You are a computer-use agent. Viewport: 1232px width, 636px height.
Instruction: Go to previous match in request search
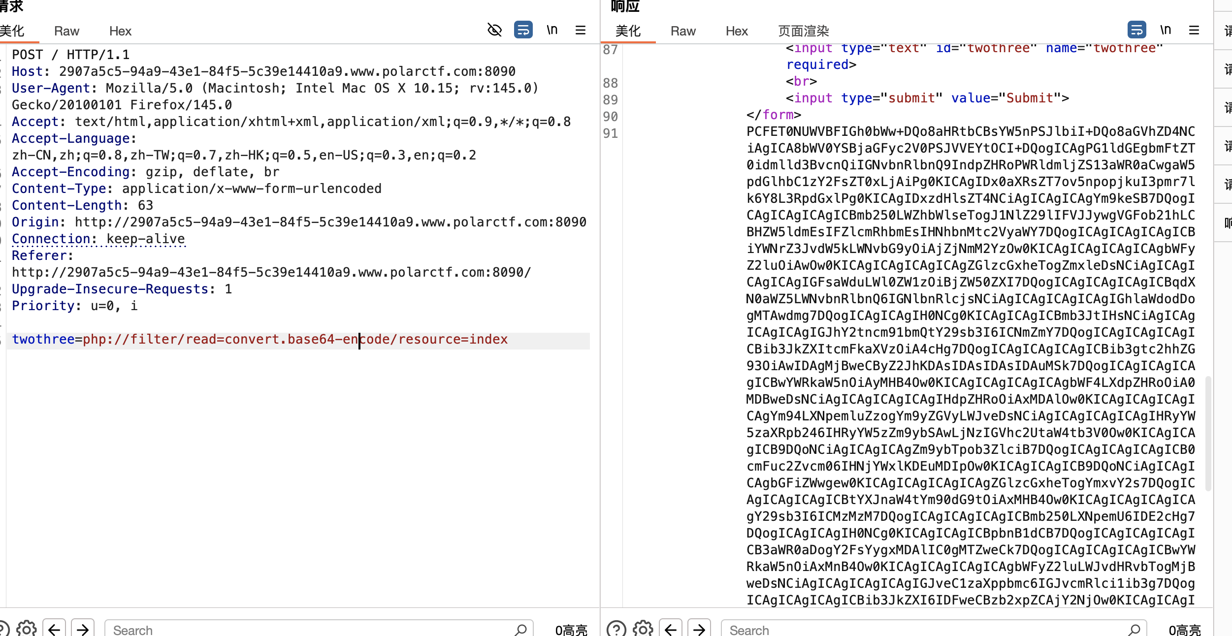coord(54,629)
